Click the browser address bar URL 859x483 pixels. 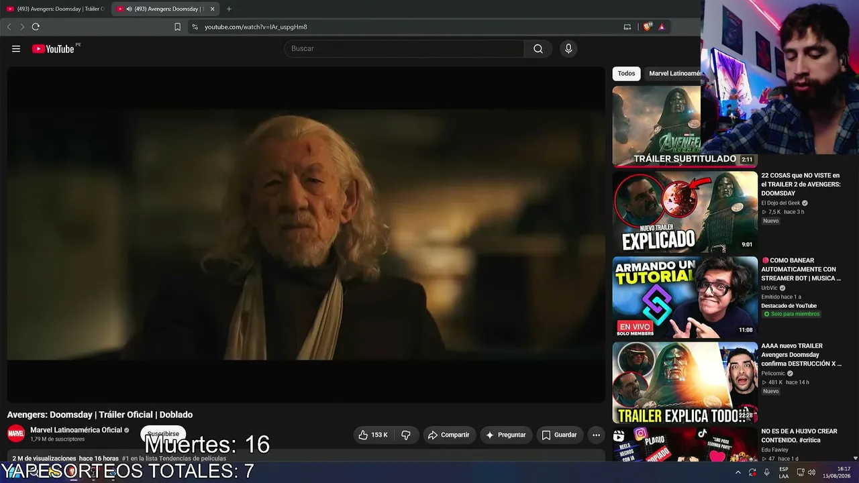coord(256,27)
